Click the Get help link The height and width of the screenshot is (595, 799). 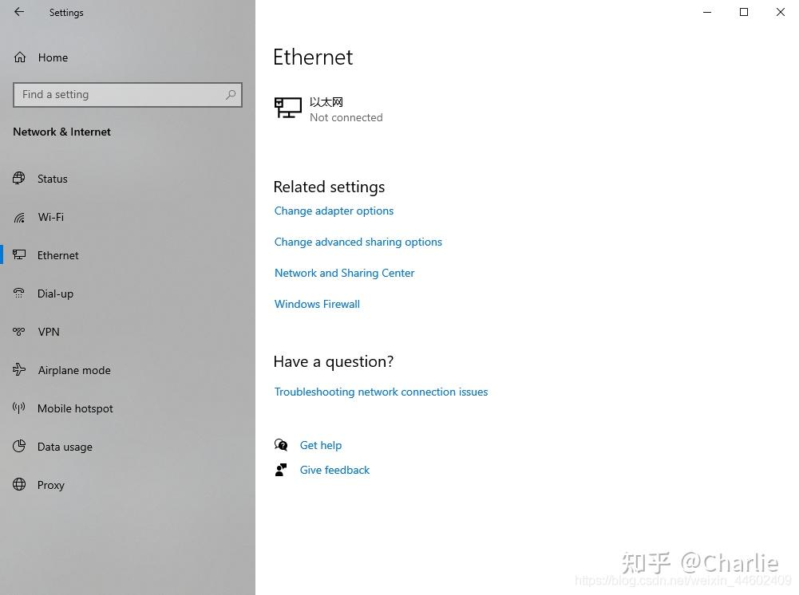click(x=321, y=445)
